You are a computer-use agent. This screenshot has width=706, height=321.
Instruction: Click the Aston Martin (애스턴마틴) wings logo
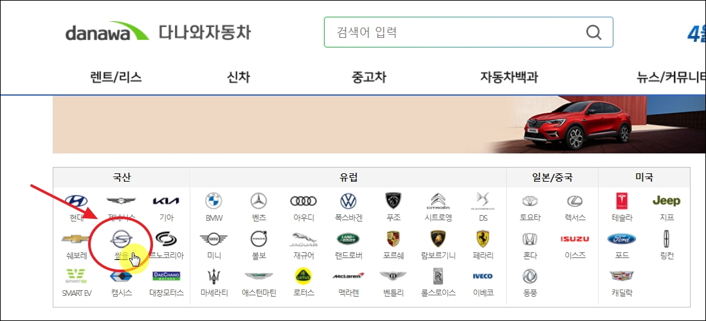point(259,276)
